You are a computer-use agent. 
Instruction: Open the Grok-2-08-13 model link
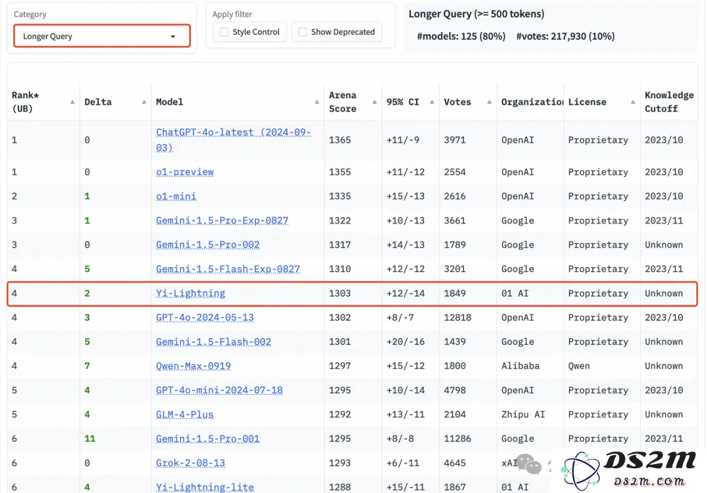(190, 463)
